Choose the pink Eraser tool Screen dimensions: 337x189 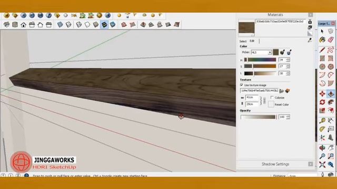(331, 40)
